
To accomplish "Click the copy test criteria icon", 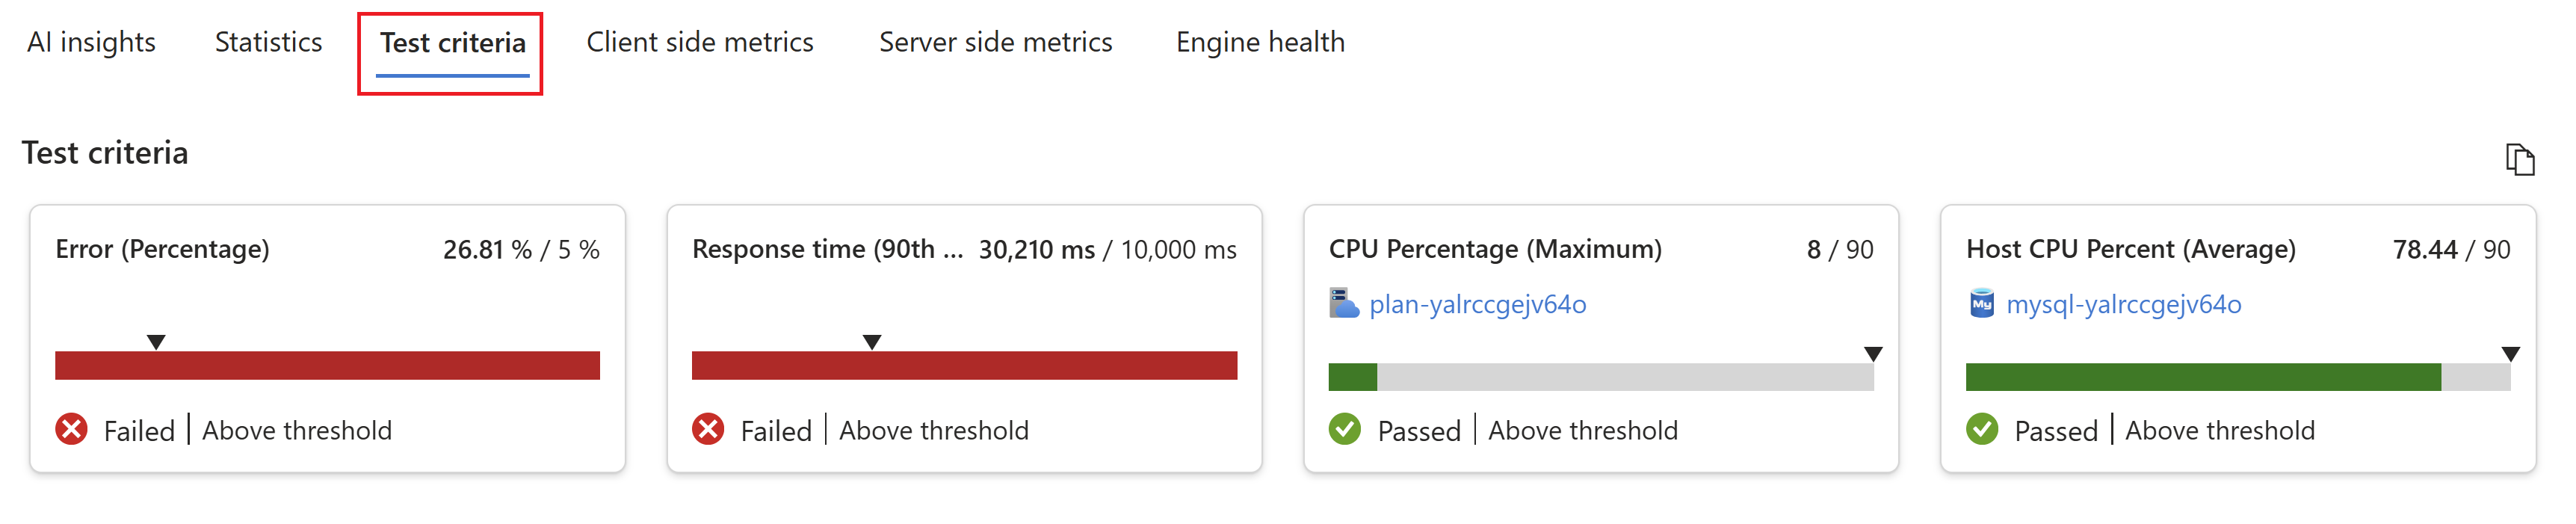I will click(2519, 159).
